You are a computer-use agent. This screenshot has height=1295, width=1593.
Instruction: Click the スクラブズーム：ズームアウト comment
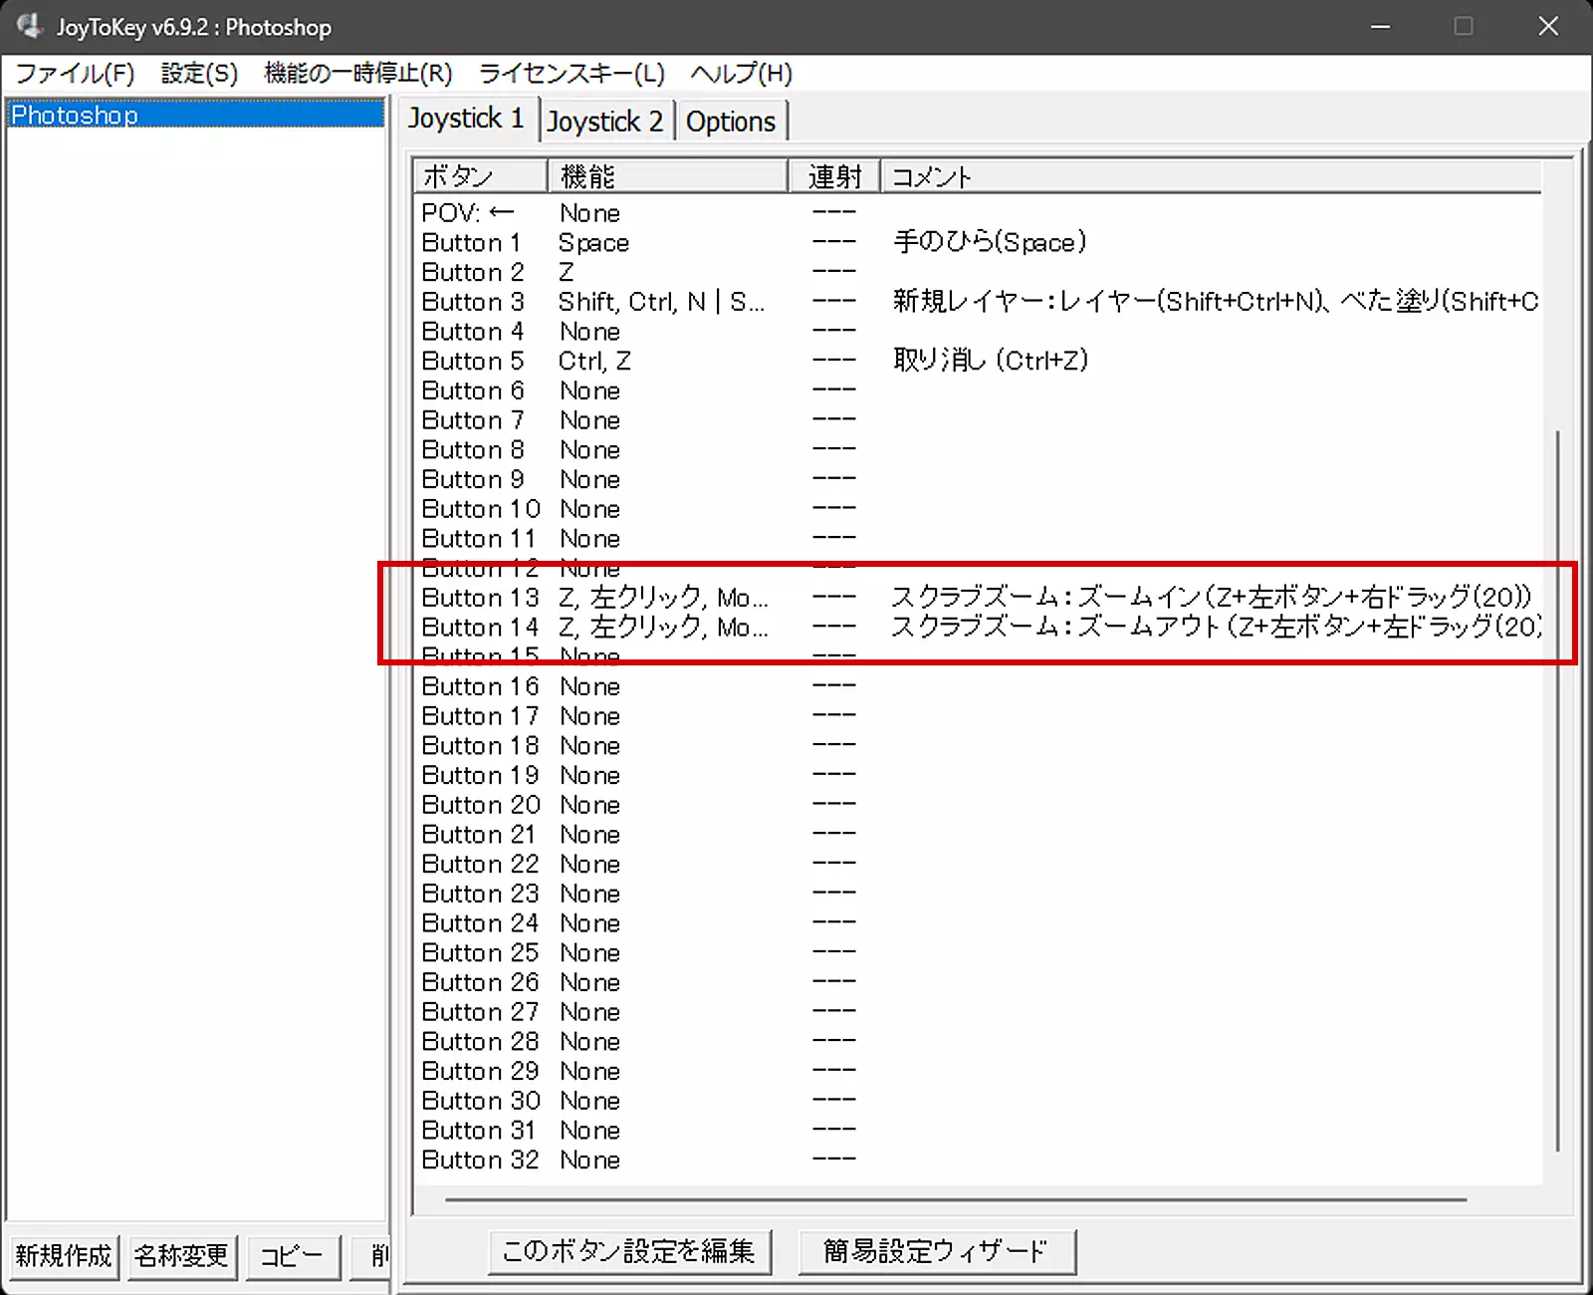(x=1216, y=627)
